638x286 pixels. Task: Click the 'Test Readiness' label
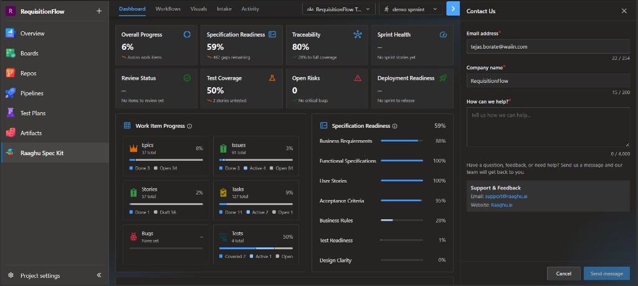click(336, 240)
